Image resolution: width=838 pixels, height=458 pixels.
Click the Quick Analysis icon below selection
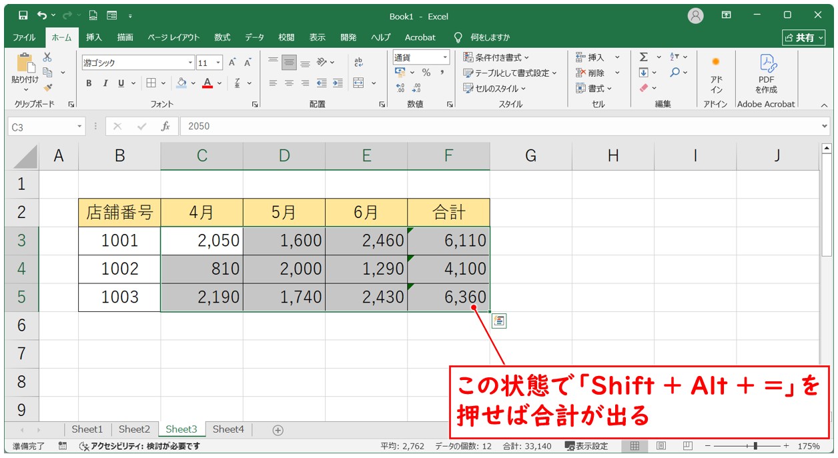(x=499, y=321)
